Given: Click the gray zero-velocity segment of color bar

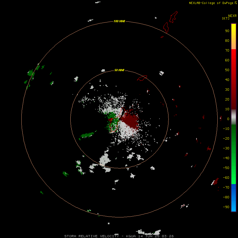Looking at the screenshot, I should [234, 117].
